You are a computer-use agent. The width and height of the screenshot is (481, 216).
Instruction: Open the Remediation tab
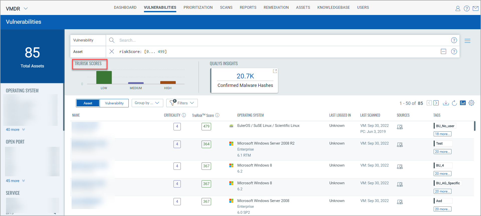276,7
